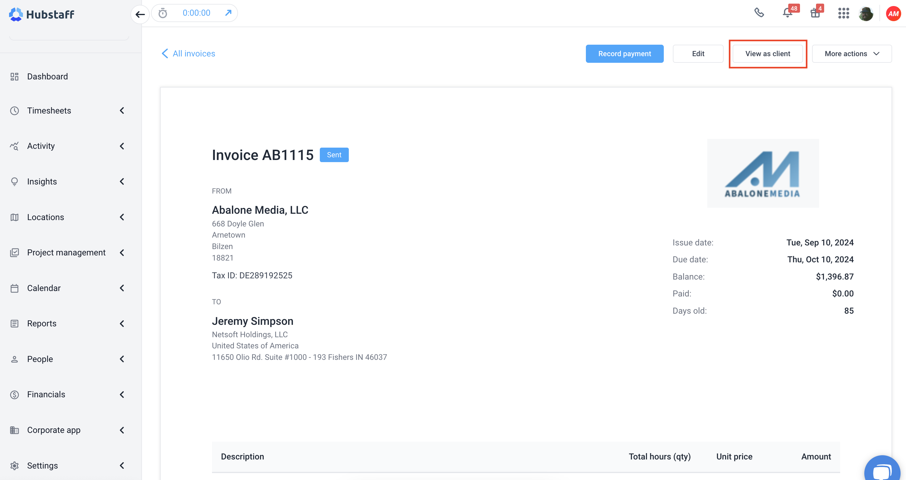Viewport: 906px width, 480px height.
Task: Expand People menu chevron
Action: tap(122, 359)
